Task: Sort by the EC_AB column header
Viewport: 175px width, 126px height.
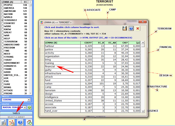Action: click(110, 43)
